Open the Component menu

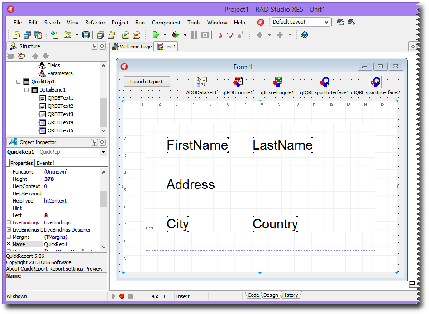pos(166,23)
